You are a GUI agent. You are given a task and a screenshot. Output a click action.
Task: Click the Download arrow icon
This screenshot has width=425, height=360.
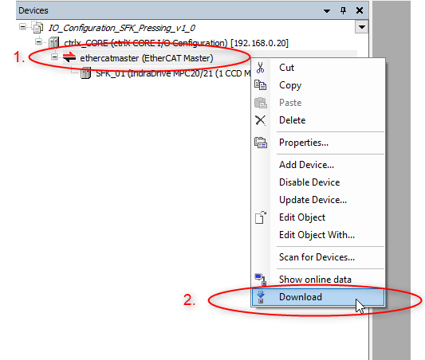261,297
